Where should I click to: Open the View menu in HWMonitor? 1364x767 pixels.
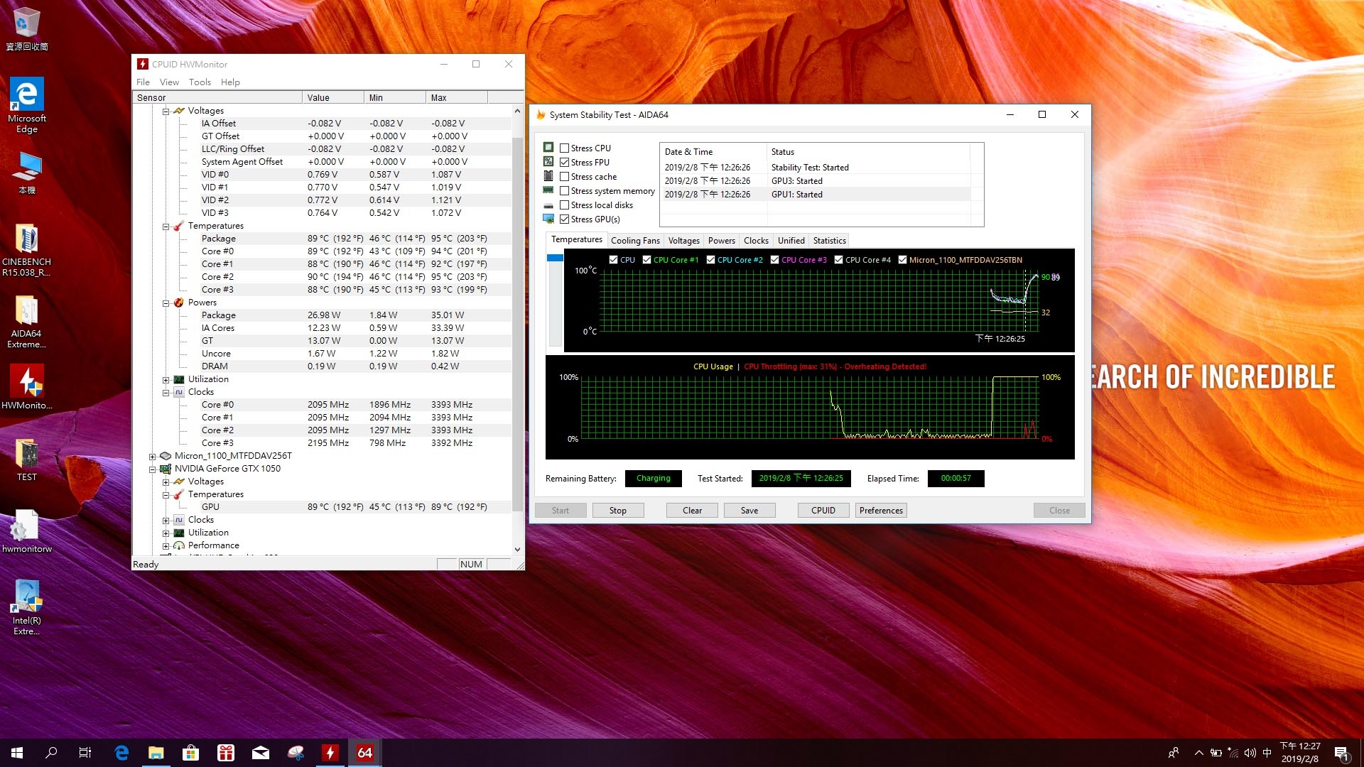tap(169, 82)
